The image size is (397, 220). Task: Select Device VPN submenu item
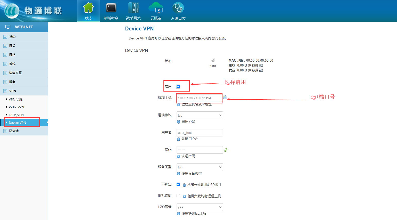coord(24,123)
